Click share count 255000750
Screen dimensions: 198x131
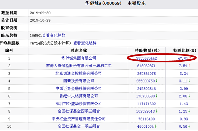point(145,81)
